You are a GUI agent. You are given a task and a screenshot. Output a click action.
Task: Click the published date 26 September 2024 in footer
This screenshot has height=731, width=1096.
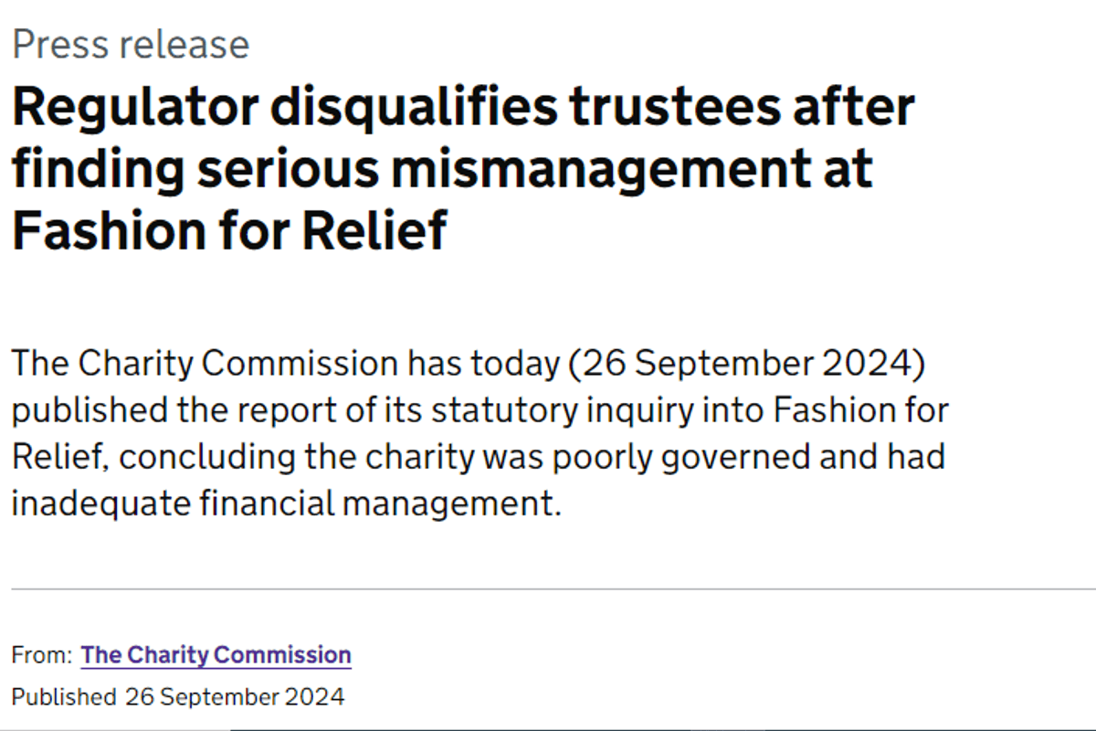click(x=236, y=697)
